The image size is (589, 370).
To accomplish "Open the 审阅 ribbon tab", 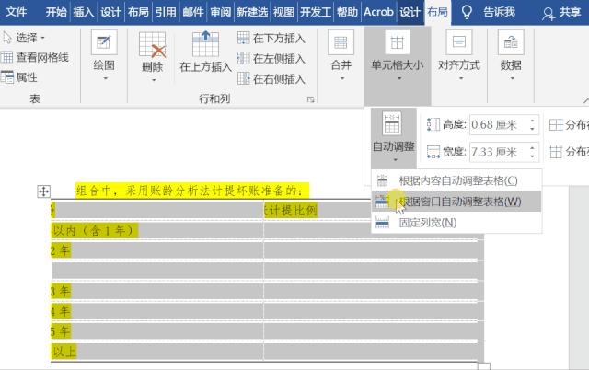I will coord(220,12).
